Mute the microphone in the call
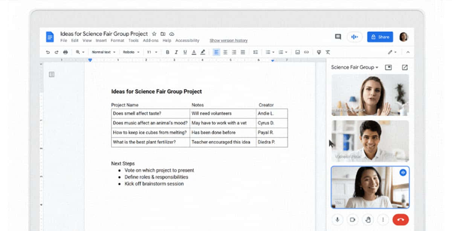Screen dimensions: 452x231 [x=338, y=219]
